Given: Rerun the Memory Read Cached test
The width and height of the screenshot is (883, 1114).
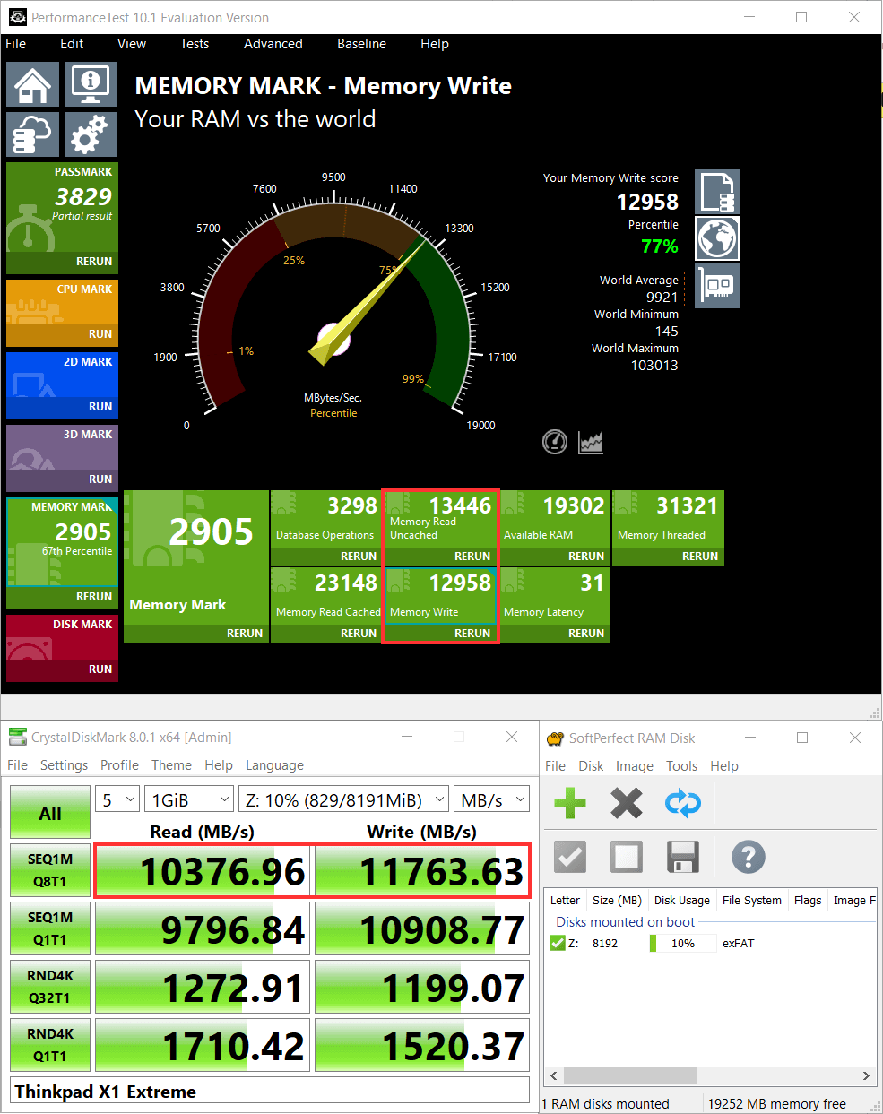Looking at the screenshot, I should point(359,634).
